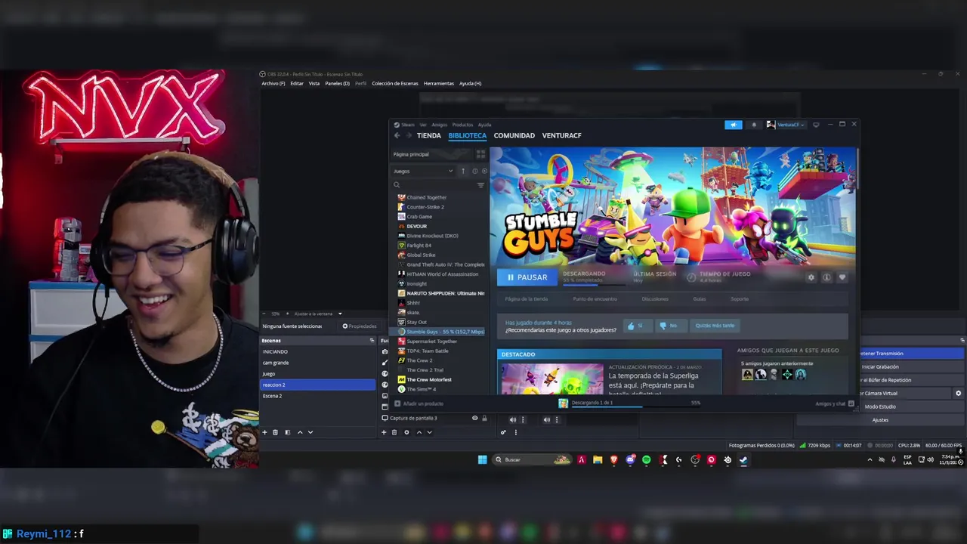Image resolution: width=967 pixels, height=544 pixels.
Task: Pause the Stumble Guys download with PAUSAR
Action: [x=527, y=277]
